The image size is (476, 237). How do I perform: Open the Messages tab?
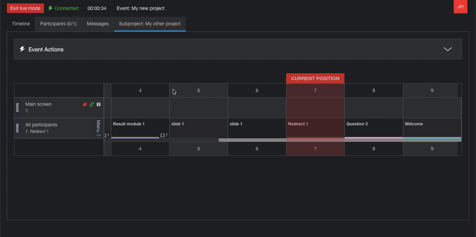tap(98, 24)
